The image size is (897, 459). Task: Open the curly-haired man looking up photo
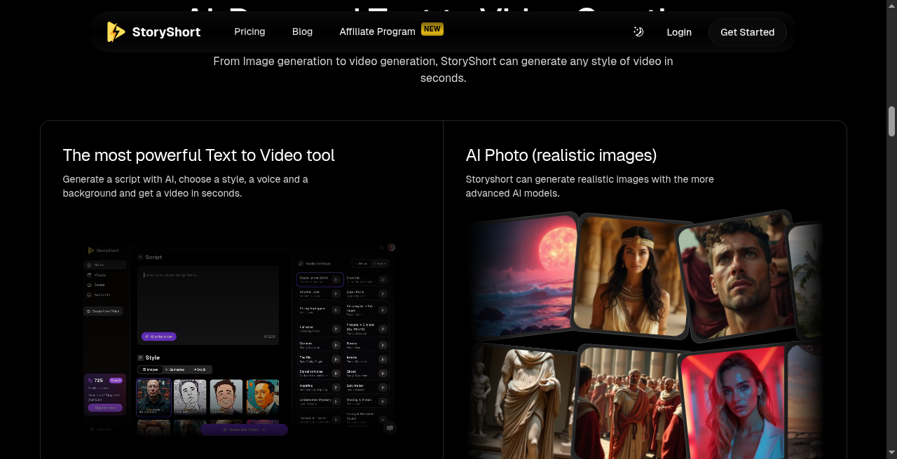point(736,276)
